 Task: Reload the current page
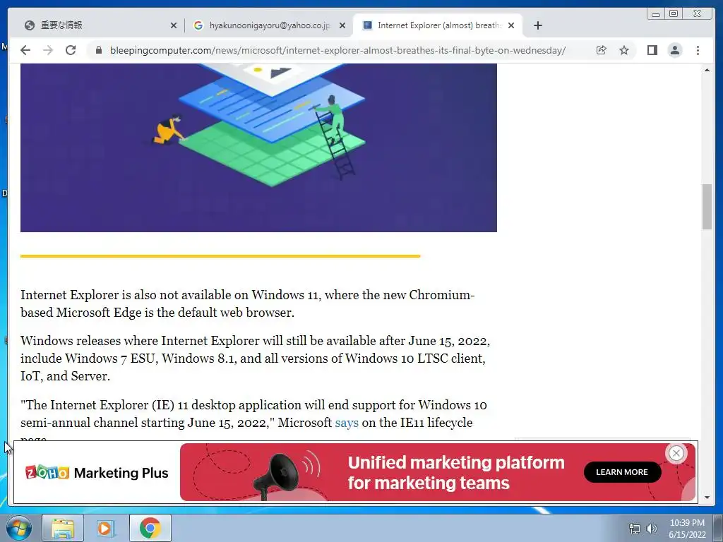(71, 50)
